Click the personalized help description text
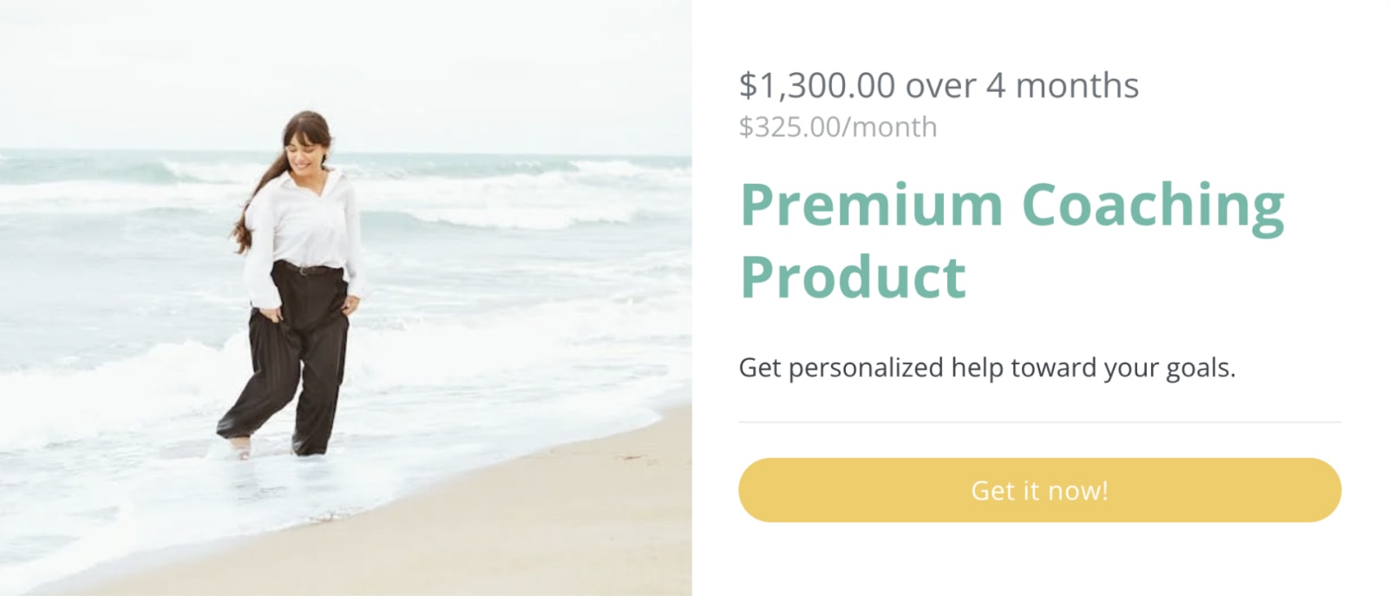The width and height of the screenshot is (1388, 596). (986, 368)
